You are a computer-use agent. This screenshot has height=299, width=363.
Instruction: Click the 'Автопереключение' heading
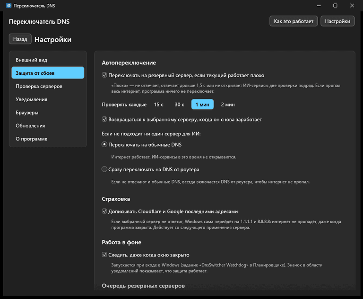click(129, 63)
